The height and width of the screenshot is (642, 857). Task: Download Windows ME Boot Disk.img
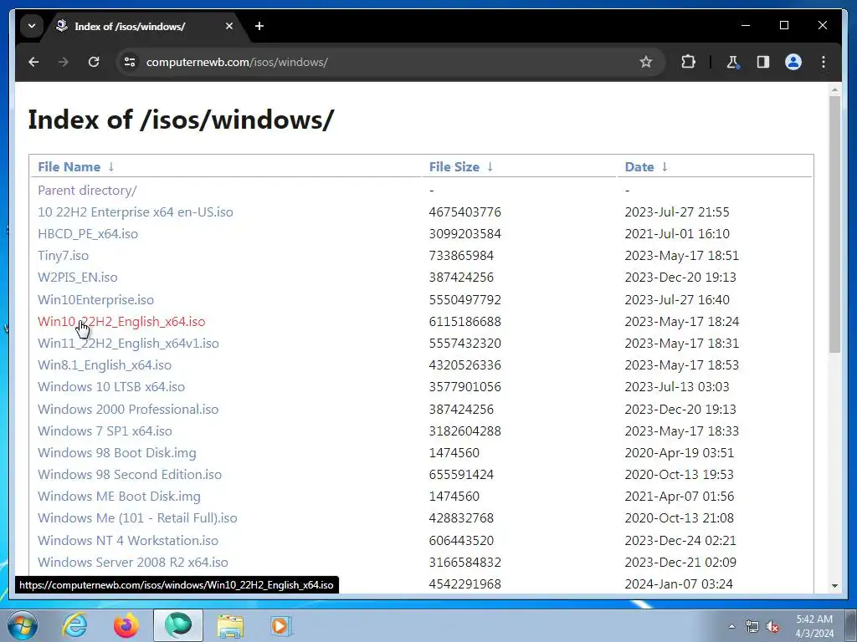coord(119,497)
